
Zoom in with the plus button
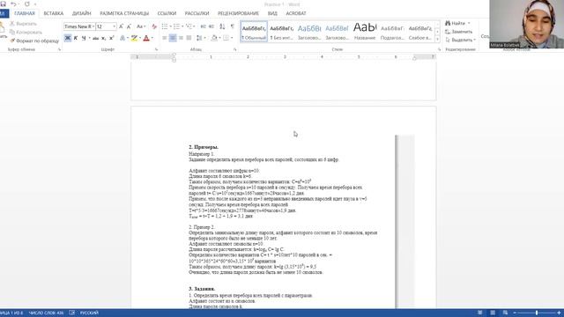(x=559, y=313)
